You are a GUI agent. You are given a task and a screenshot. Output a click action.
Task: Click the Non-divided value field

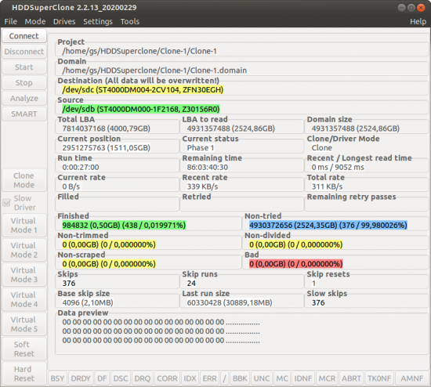click(295, 244)
